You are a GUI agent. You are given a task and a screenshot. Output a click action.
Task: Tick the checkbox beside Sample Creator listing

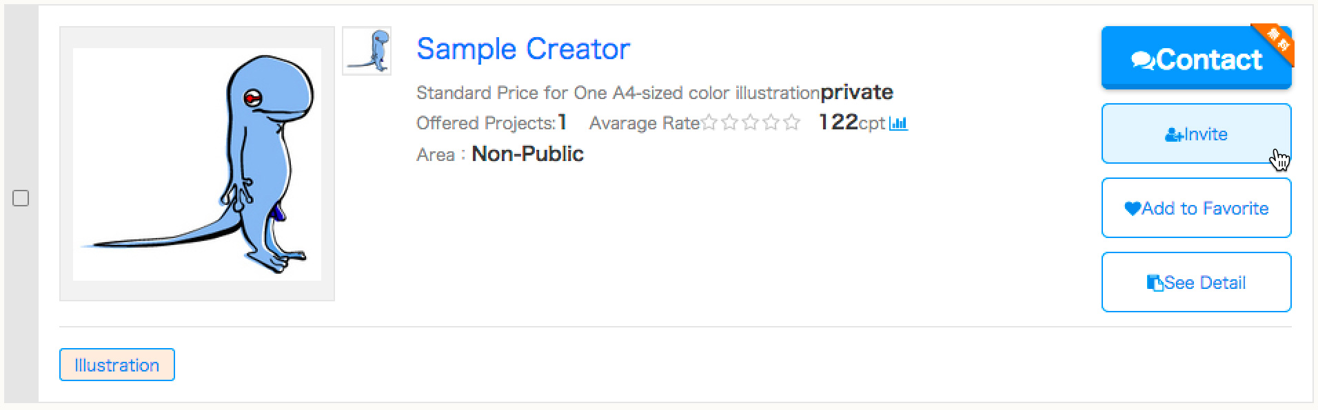21,198
